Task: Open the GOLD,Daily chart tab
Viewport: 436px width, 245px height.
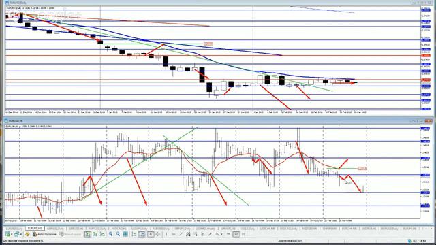Action: (247, 229)
